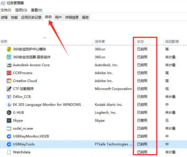Select the Autodesk Access Core name
Screen dimensions: 187x157
(x=31, y=65)
